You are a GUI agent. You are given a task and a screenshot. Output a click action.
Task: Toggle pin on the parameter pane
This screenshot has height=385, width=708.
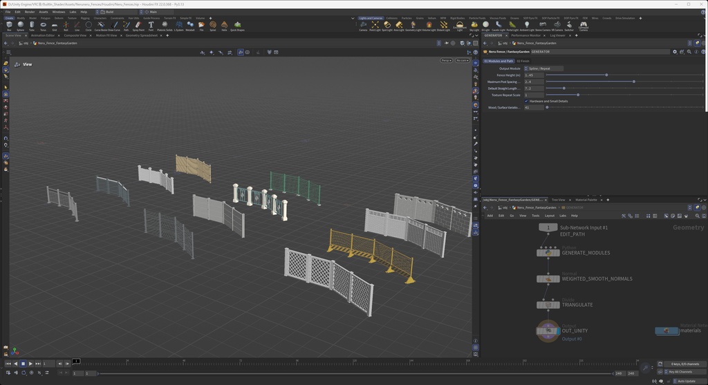pyautogui.click(x=697, y=44)
